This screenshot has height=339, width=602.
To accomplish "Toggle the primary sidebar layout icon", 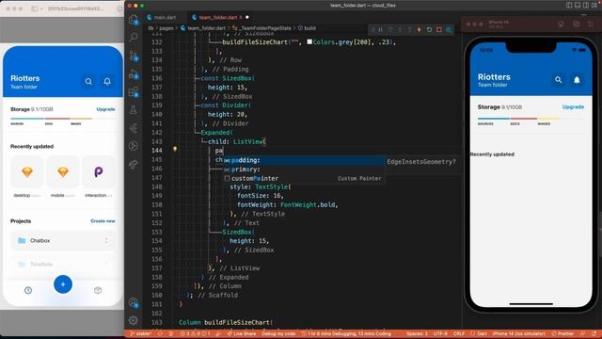I will tap(569, 6).
